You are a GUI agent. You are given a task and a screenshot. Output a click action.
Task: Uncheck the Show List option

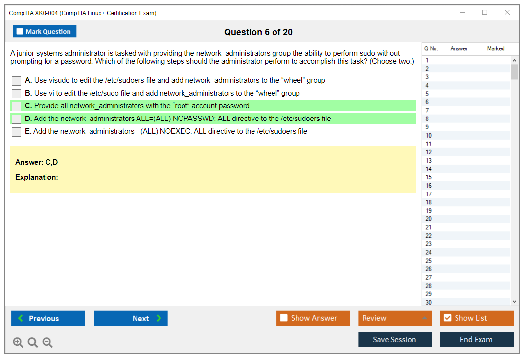(447, 318)
